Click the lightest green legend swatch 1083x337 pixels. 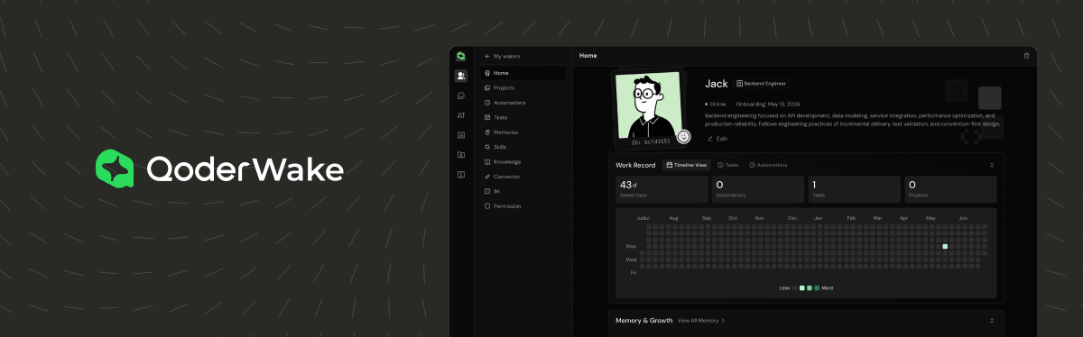point(802,287)
